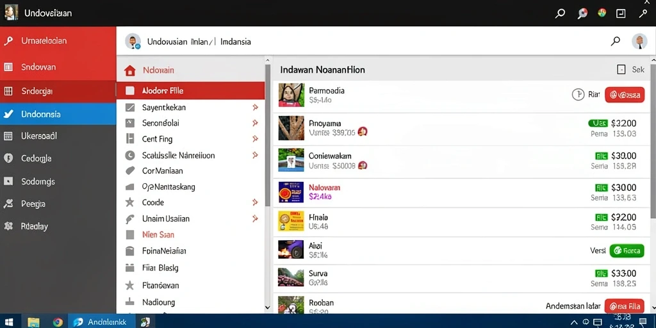Open the notification center in taskbar
The image size is (656, 328).
click(643, 322)
